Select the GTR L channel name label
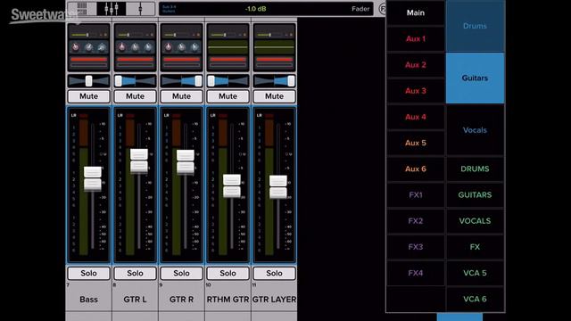The height and width of the screenshot is (321, 571). (x=135, y=300)
